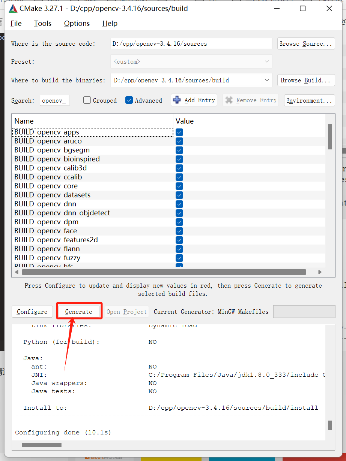Image resolution: width=346 pixels, height=461 pixels.
Task: Click the "Current Generator: MinGW Makefiles" label
Action: [211, 312]
